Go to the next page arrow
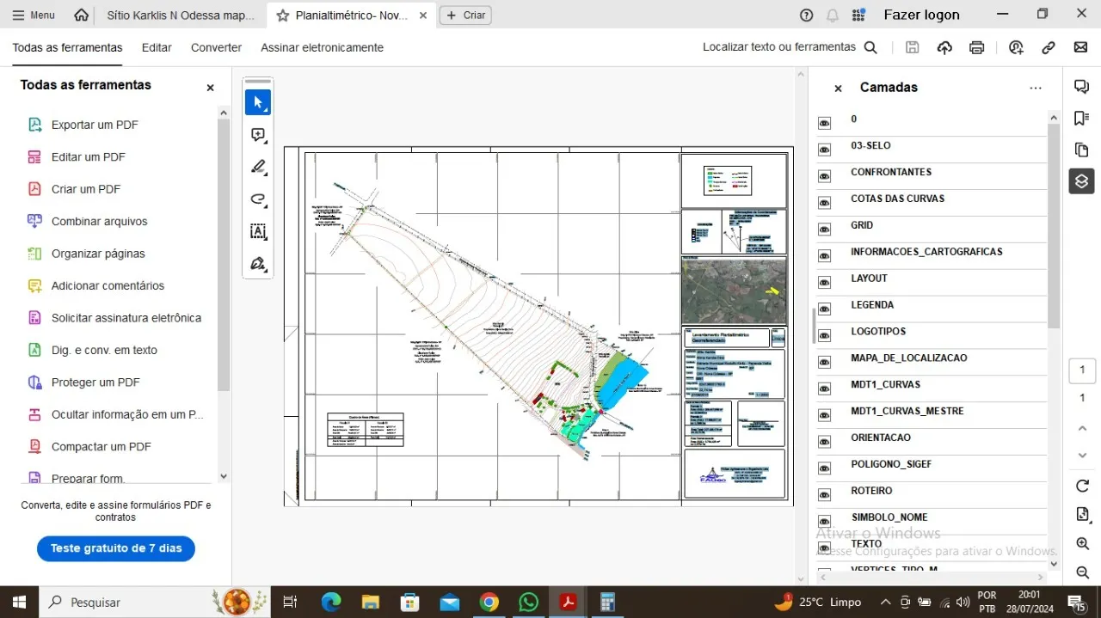 (1082, 456)
